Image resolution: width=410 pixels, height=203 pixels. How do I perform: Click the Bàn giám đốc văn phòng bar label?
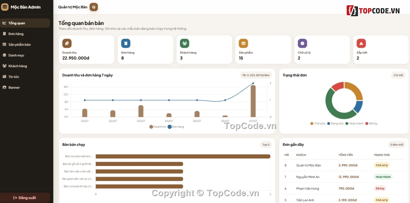(x=78, y=179)
